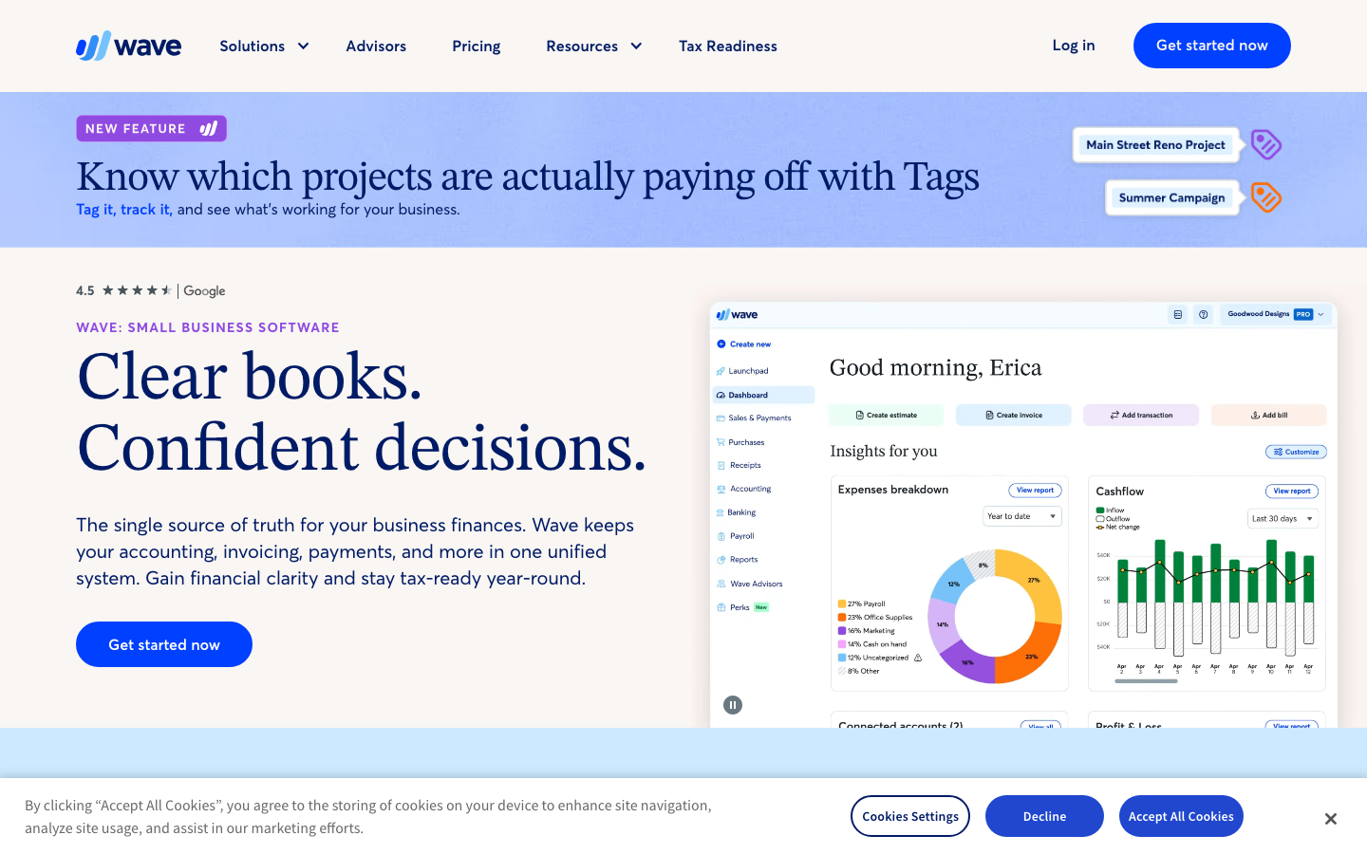Viewport: 1367px width, 854px height.
Task: Click the purple tag icon
Action: pyautogui.click(x=1266, y=144)
